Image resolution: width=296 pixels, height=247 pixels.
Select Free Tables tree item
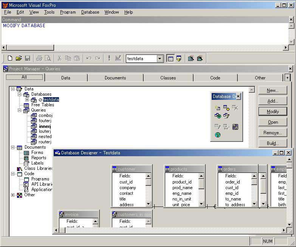click(x=43, y=105)
